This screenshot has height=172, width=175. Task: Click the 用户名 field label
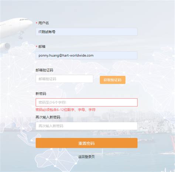(44, 23)
